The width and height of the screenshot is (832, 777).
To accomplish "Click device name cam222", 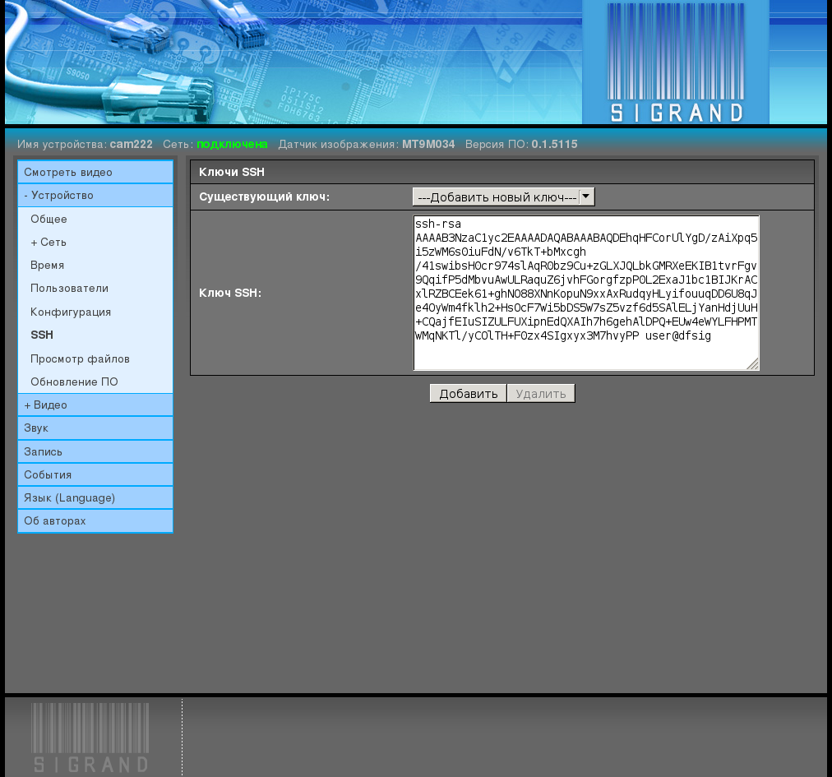I will point(131,145).
